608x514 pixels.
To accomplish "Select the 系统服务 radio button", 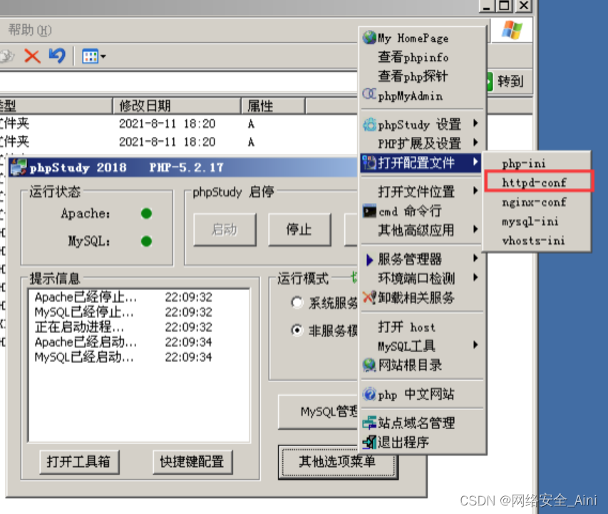I will click(x=297, y=302).
